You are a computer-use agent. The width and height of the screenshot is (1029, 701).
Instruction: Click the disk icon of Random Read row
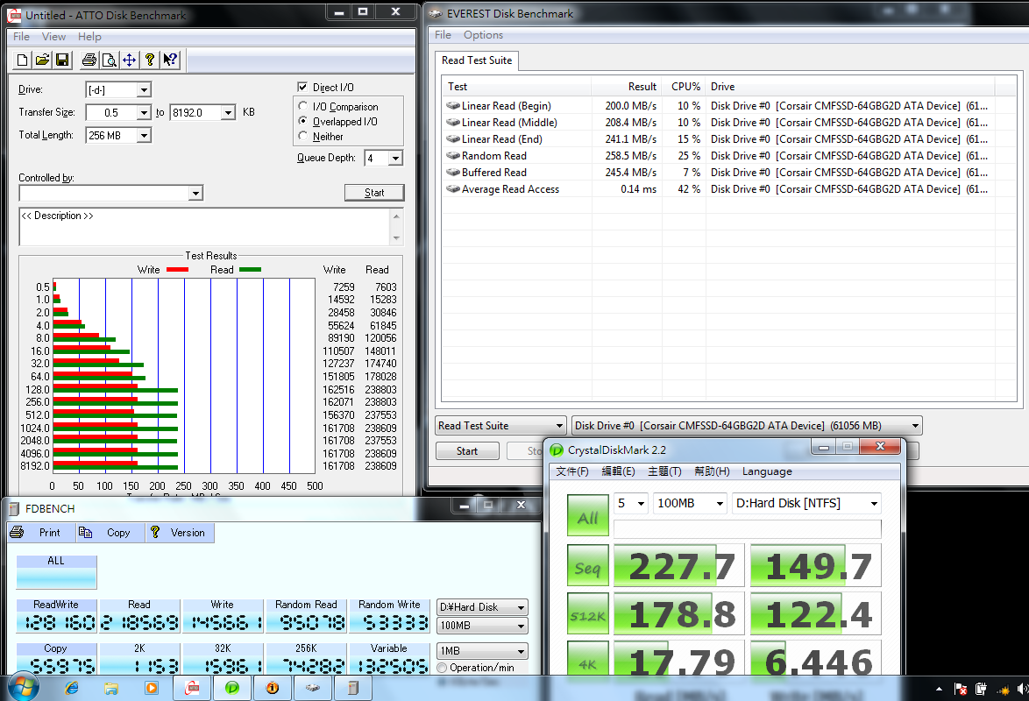(453, 156)
